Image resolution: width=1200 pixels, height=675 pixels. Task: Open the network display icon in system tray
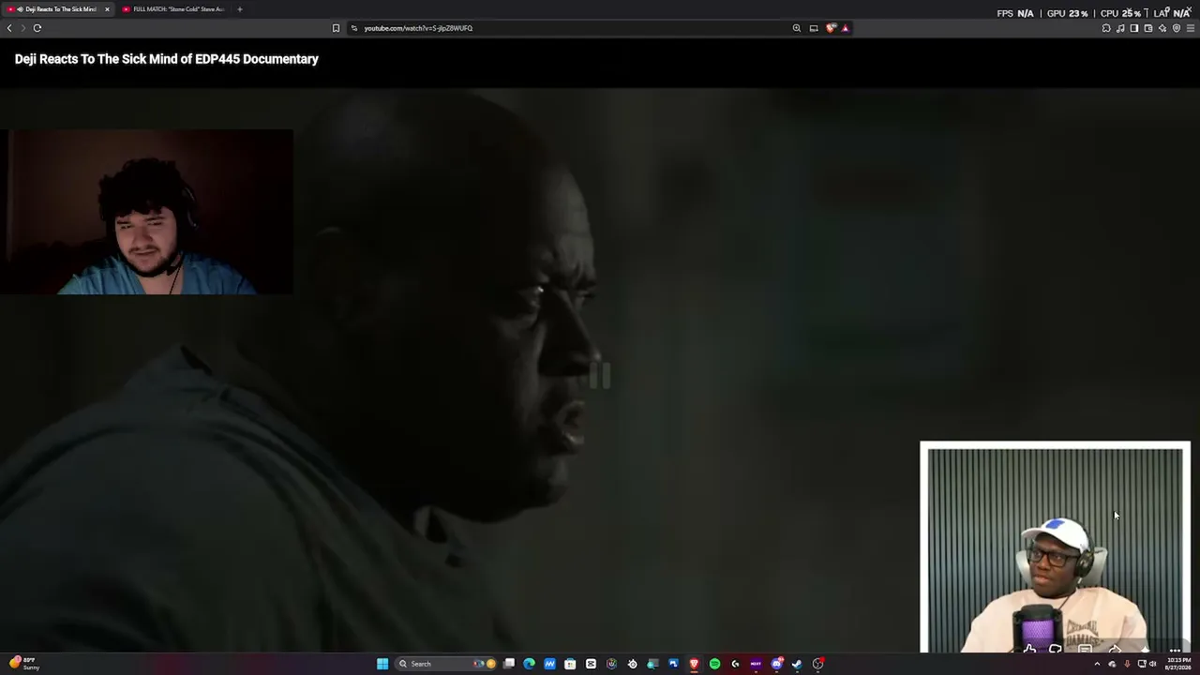pyautogui.click(x=1142, y=664)
